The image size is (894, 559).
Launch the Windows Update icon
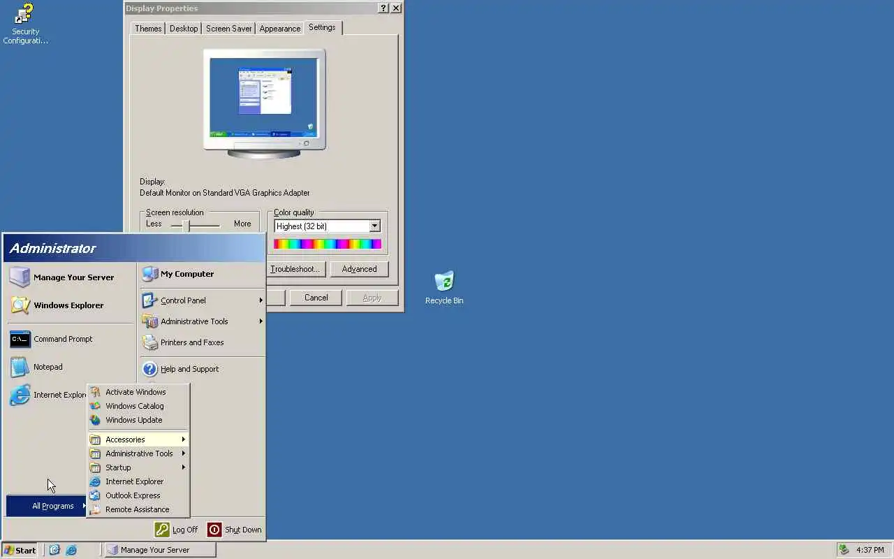click(x=95, y=420)
